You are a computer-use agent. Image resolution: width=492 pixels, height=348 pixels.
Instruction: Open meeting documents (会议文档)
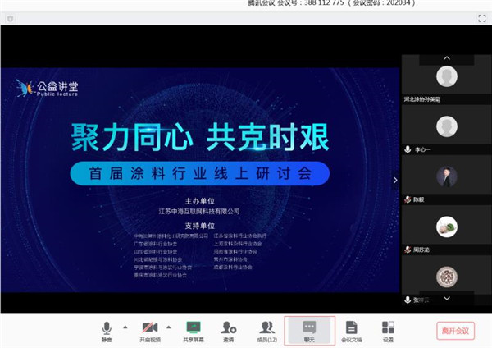pyautogui.click(x=351, y=331)
